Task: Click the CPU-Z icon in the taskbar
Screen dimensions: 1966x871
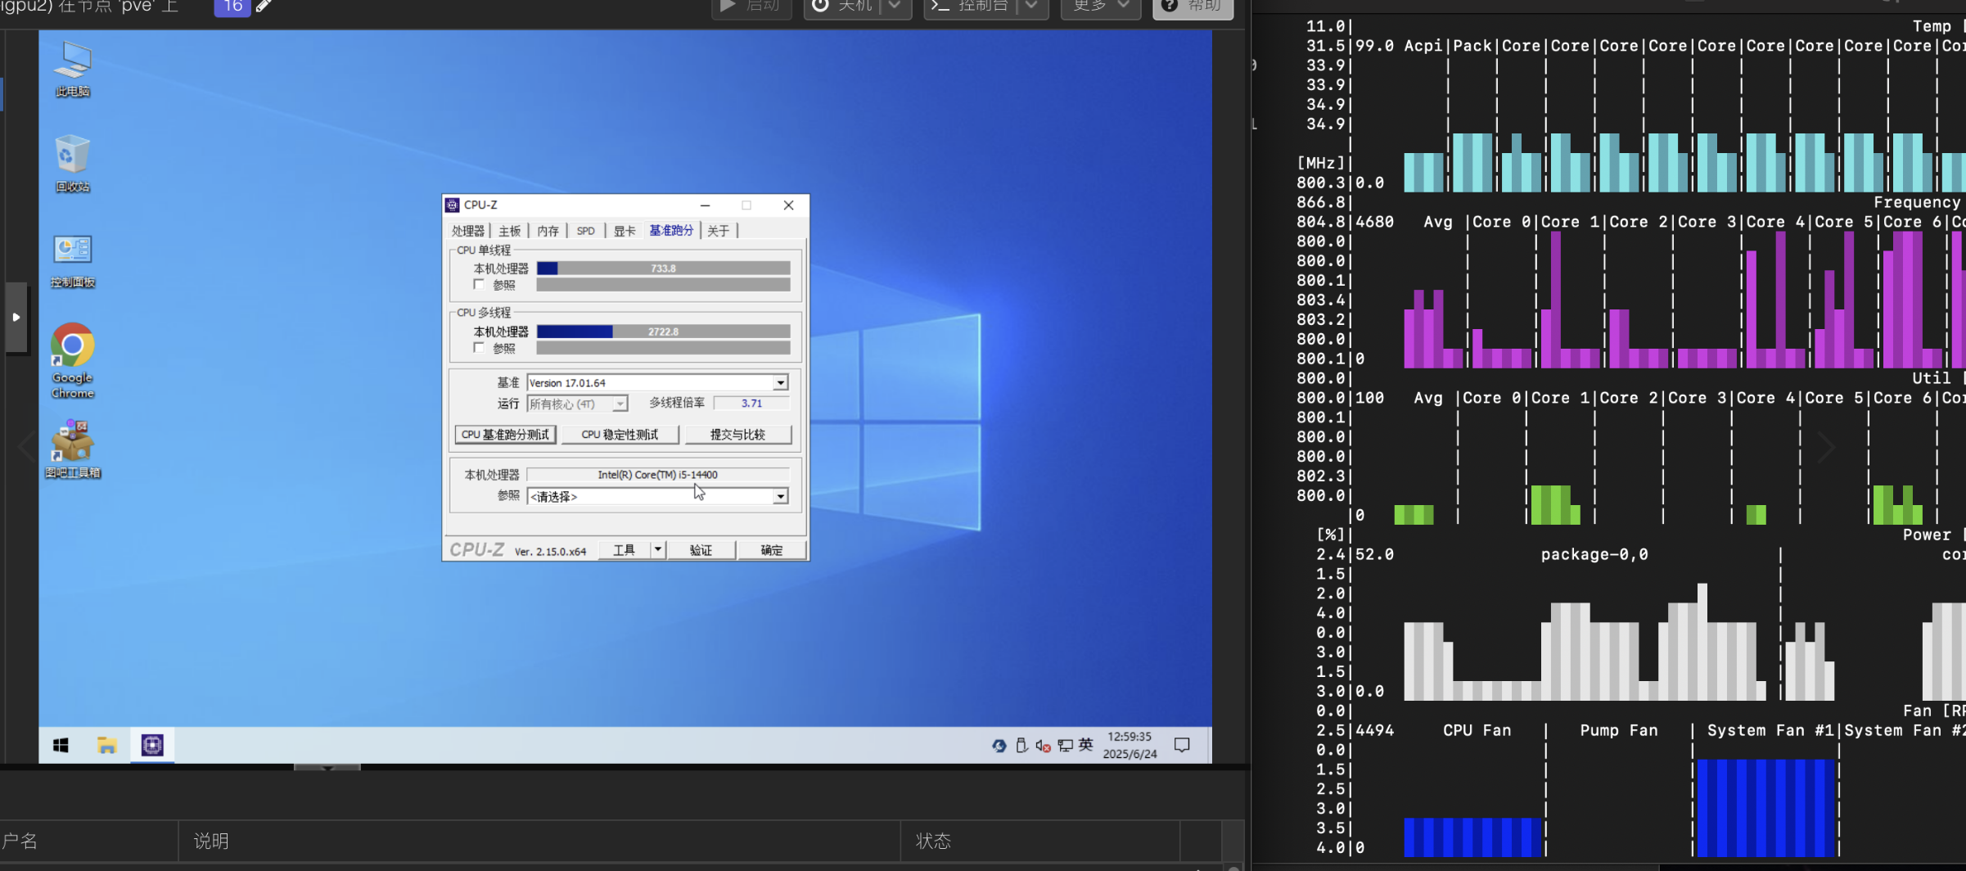Action: (x=152, y=745)
